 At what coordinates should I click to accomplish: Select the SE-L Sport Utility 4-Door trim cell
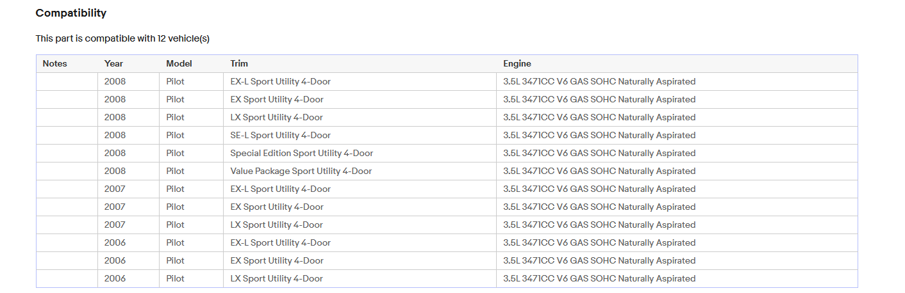pos(360,135)
